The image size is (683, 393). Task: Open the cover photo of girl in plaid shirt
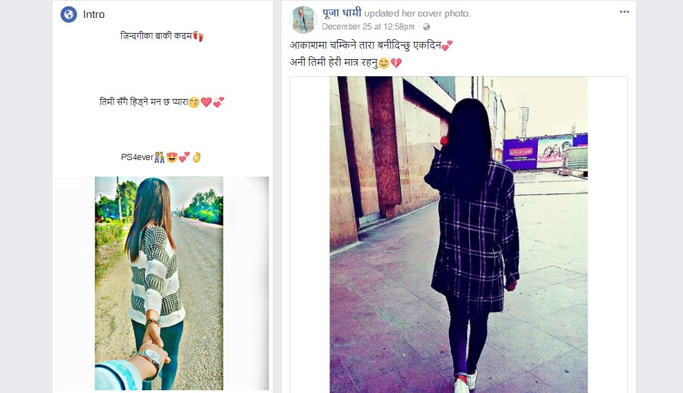pyautogui.click(x=458, y=234)
